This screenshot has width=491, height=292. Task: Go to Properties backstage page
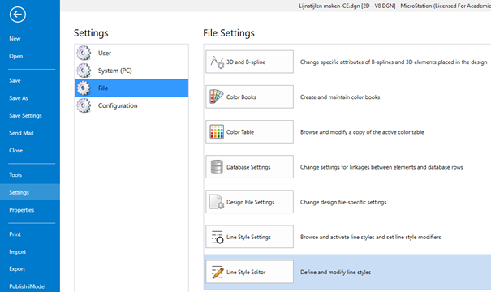pos(22,210)
